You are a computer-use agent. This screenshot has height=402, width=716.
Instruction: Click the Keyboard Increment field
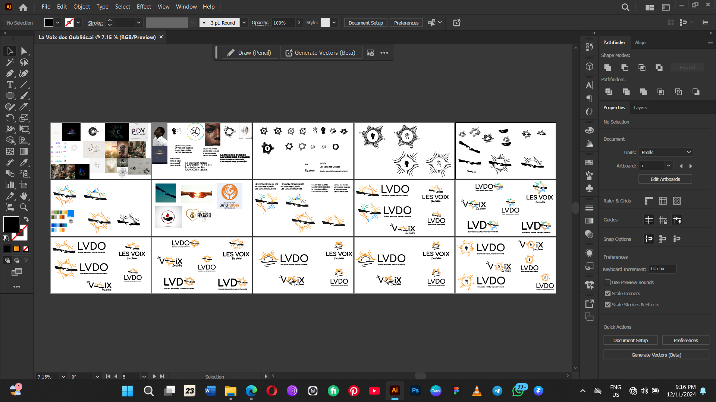663,269
